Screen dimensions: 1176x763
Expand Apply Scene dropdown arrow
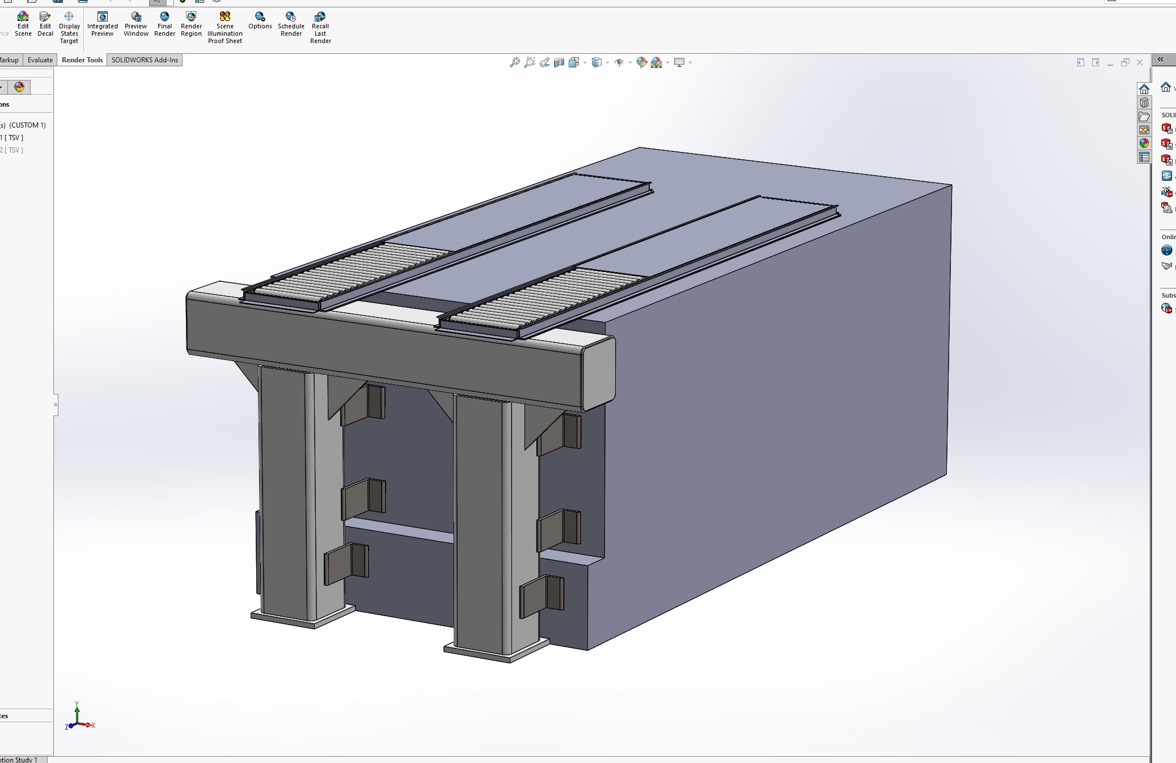(x=667, y=62)
